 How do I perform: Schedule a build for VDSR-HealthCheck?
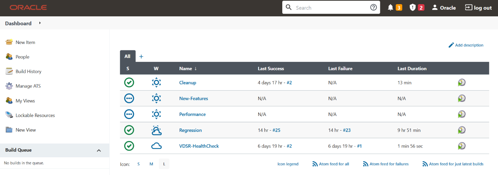click(462, 146)
